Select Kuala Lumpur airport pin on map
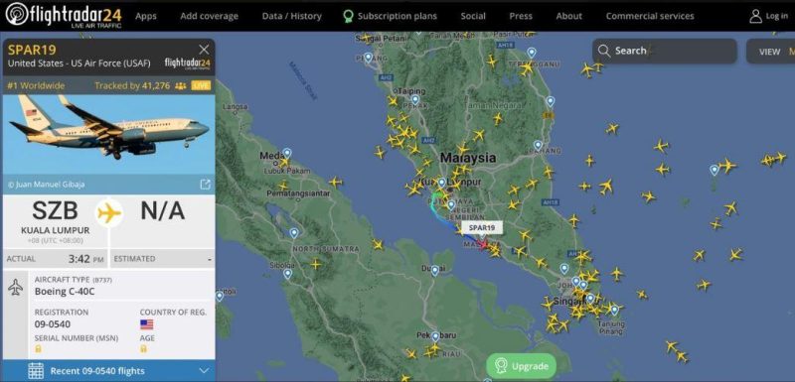Screen dimensions: 795x382 click(x=441, y=183)
